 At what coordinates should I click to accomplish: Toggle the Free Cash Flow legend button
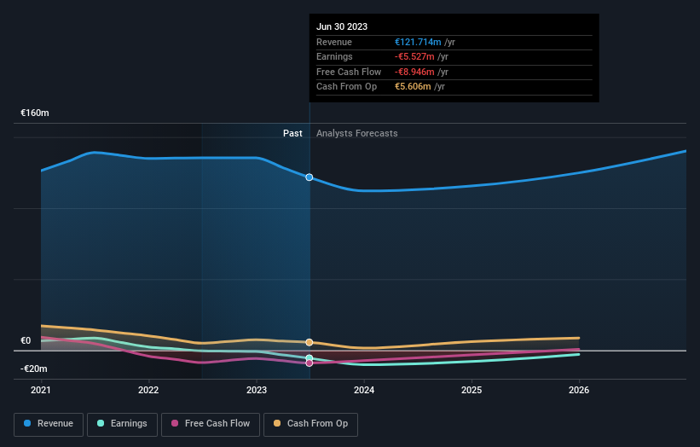click(x=211, y=424)
